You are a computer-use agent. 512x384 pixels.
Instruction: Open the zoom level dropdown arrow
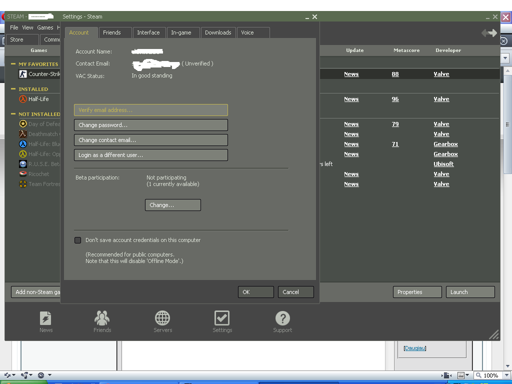point(506,375)
